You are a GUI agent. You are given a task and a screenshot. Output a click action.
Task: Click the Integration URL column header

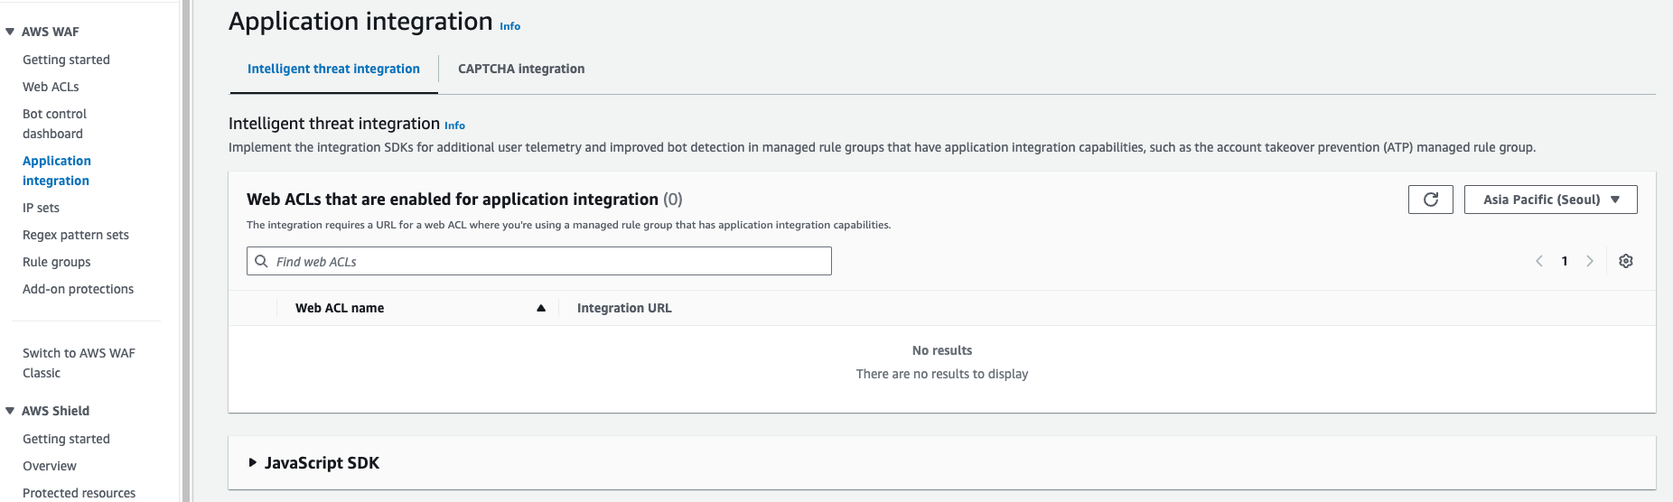point(624,308)
